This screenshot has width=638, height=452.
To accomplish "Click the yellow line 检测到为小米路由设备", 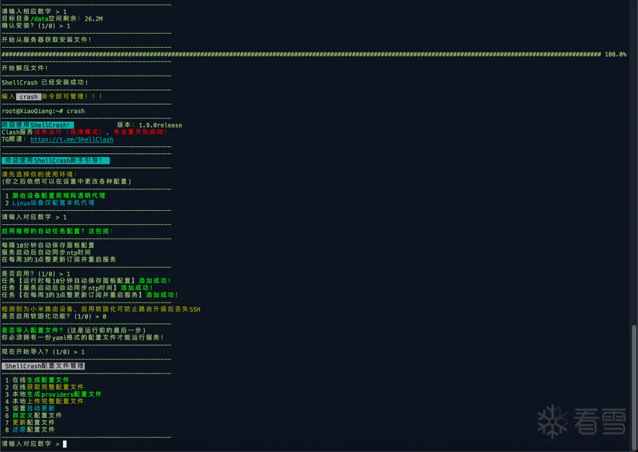I will [101, 309].
